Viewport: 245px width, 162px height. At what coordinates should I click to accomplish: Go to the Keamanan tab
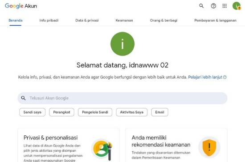124,20
